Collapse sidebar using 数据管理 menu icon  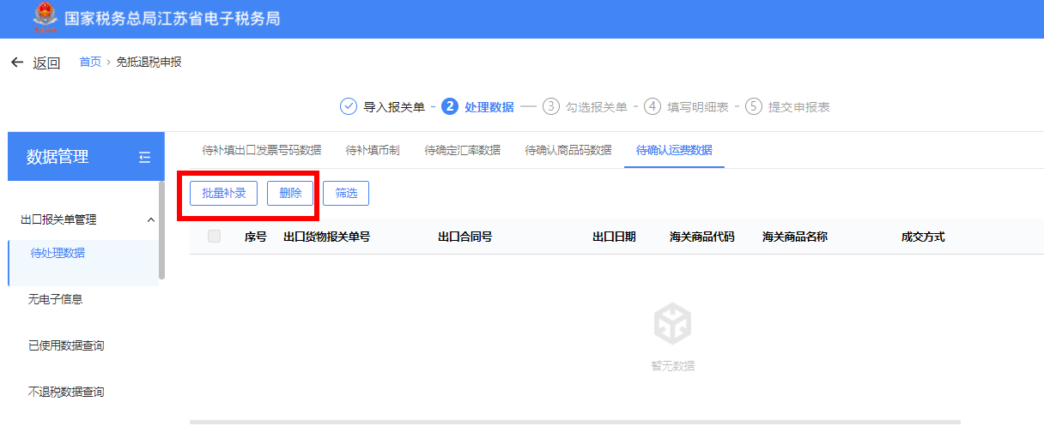(x=144, y=157)
